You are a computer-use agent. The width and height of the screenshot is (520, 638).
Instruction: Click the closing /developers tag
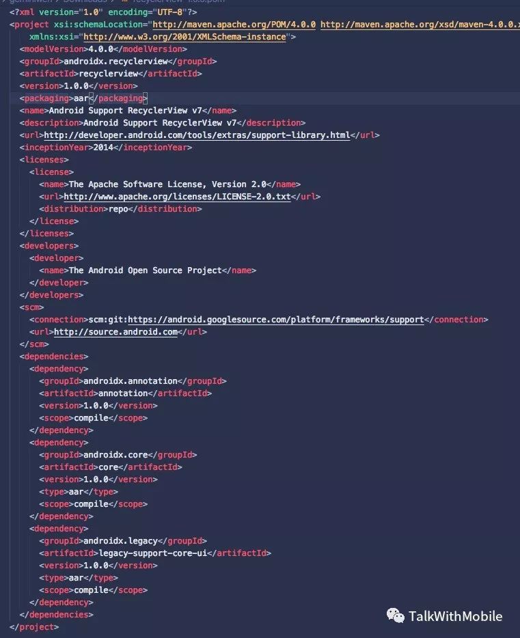tap(51, 295)
